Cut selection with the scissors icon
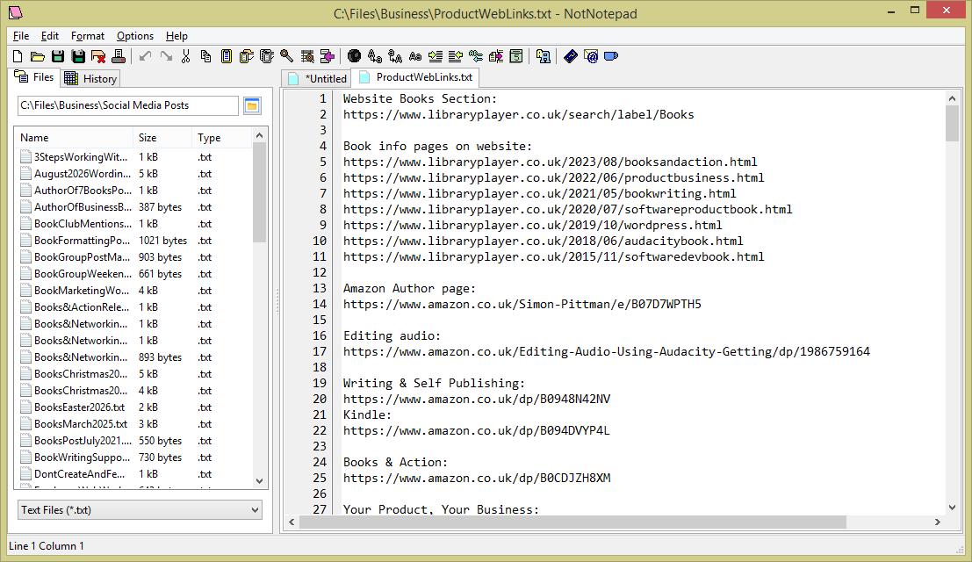This screenshot has width=972, height=562. pyautogui.click(x=186, y=56)
